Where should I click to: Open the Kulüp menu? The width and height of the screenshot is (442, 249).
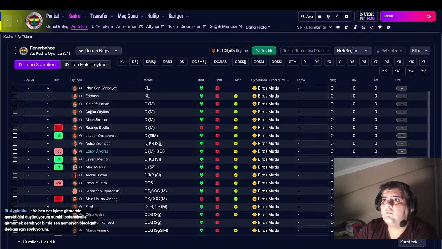(x=155, y=16)
